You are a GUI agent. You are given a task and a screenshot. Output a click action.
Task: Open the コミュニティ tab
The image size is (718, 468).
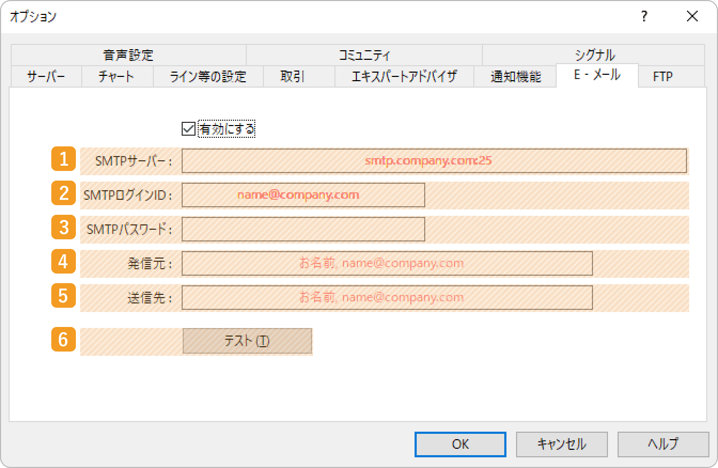click(x=364, y=55)
